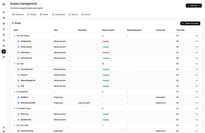Click the purple warehouse icon beside Winter jacket
The height and width of the screenshot is (133, 205).
(18, 41)
